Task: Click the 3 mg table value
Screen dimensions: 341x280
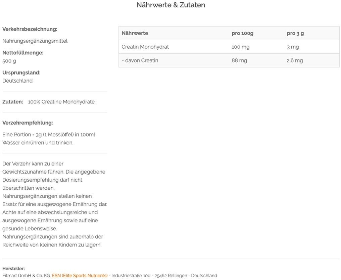Action: (x=293, y=47)
